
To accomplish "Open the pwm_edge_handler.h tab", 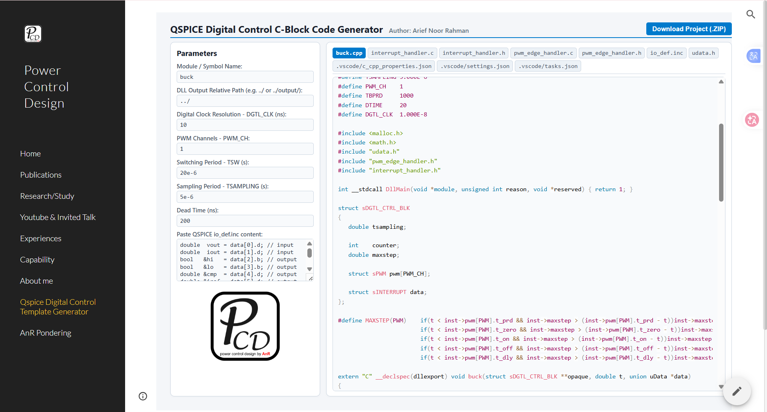I will [x=612, y=53].
